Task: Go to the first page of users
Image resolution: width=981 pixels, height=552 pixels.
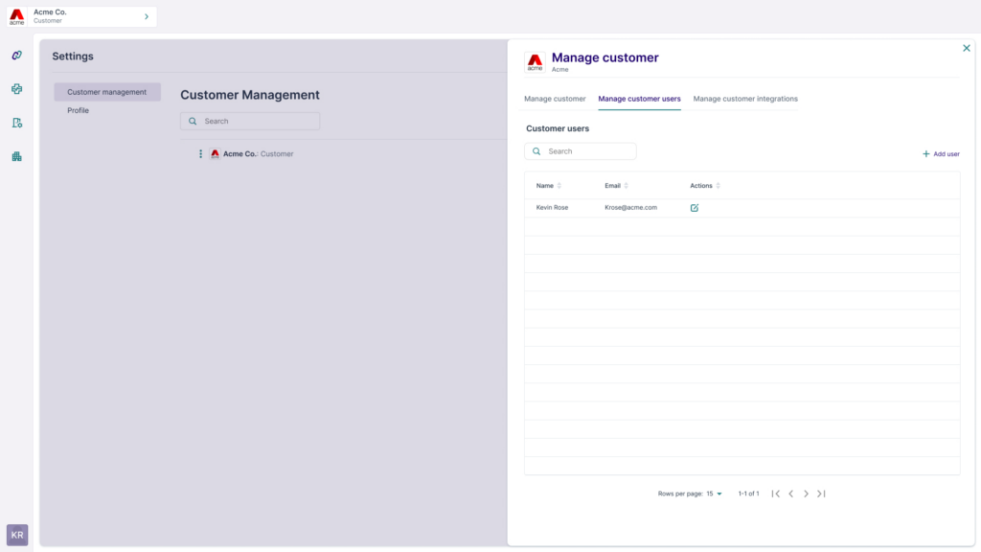Action: 775,494
